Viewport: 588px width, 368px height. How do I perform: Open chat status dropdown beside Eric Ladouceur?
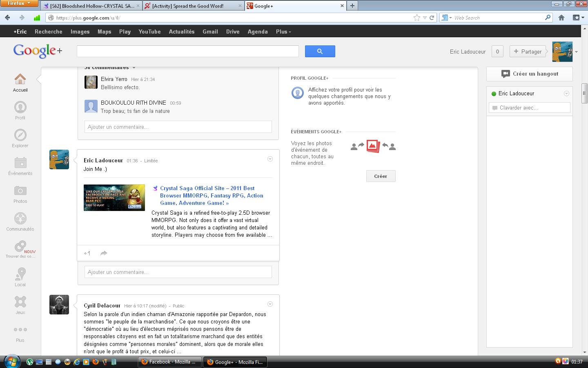(x=566, y=94)
